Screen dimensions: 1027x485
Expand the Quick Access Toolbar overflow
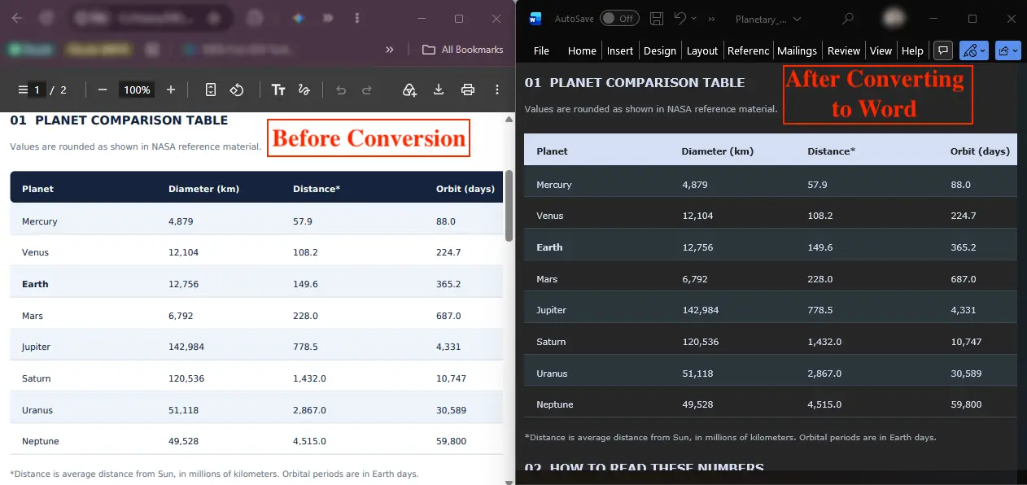pos(712,19)
